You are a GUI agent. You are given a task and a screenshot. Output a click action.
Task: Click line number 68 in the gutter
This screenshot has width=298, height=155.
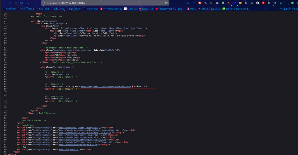tap(5, 87)
